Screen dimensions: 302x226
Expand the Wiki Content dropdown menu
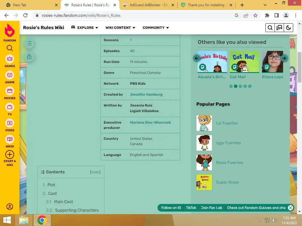point(120,28)
